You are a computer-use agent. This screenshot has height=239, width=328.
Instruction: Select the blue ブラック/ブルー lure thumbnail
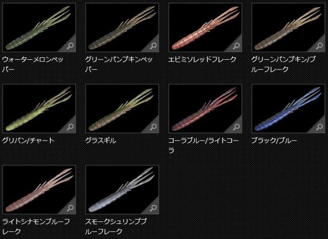click(x=288, y=108)
